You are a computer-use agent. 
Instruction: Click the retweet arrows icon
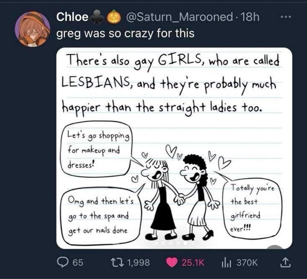tap(118, 262)
